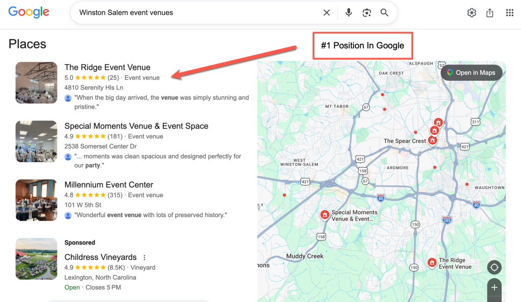Click the reviewer avatar on Millennium review

(x=68, y=216)
